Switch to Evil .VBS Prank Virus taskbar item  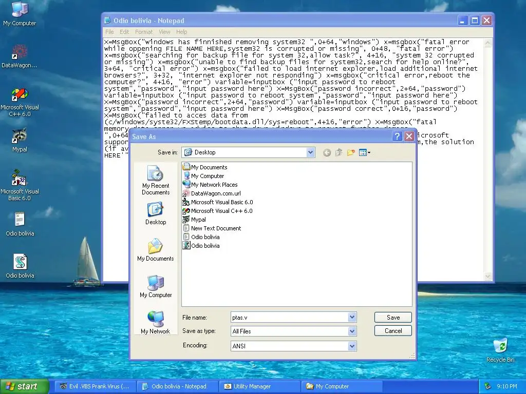(x=95, y=386)
